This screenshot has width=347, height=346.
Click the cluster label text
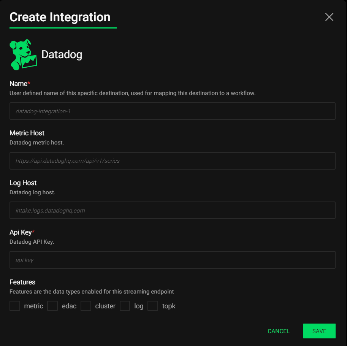(105, 306)
